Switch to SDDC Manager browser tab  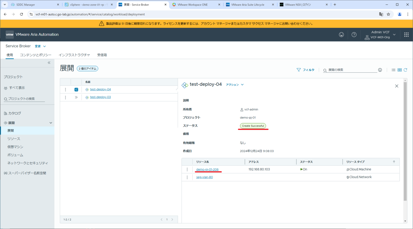(36, 4)
